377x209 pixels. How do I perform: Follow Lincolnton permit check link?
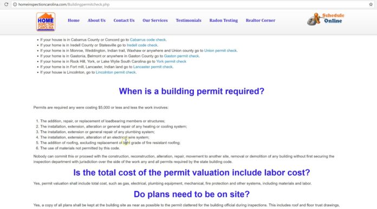click(116, 72)
